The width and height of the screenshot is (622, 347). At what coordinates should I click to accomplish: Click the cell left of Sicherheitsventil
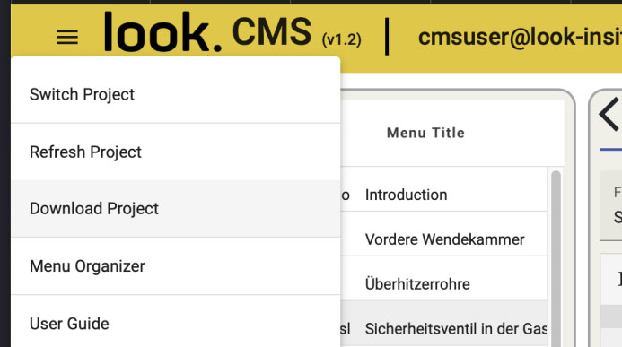(346, 329)
